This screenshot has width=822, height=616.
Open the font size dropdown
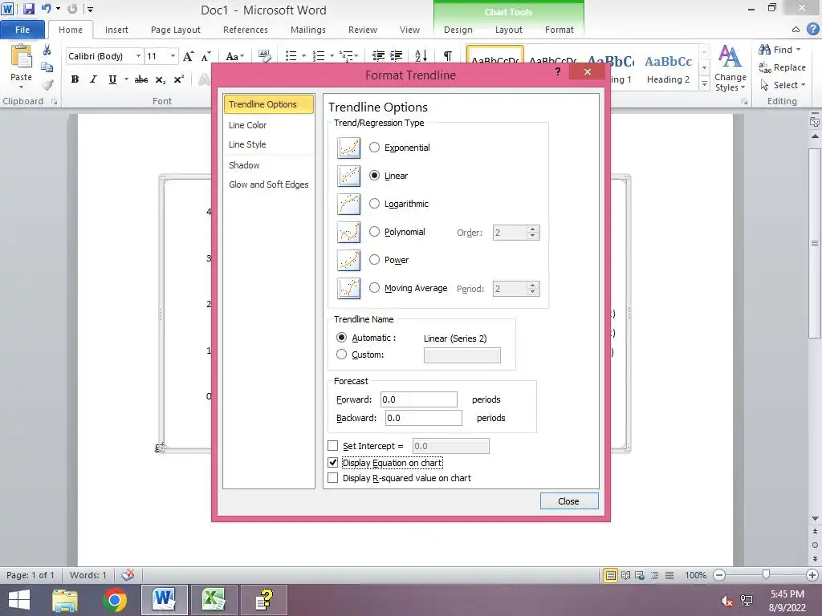point(173,56)
